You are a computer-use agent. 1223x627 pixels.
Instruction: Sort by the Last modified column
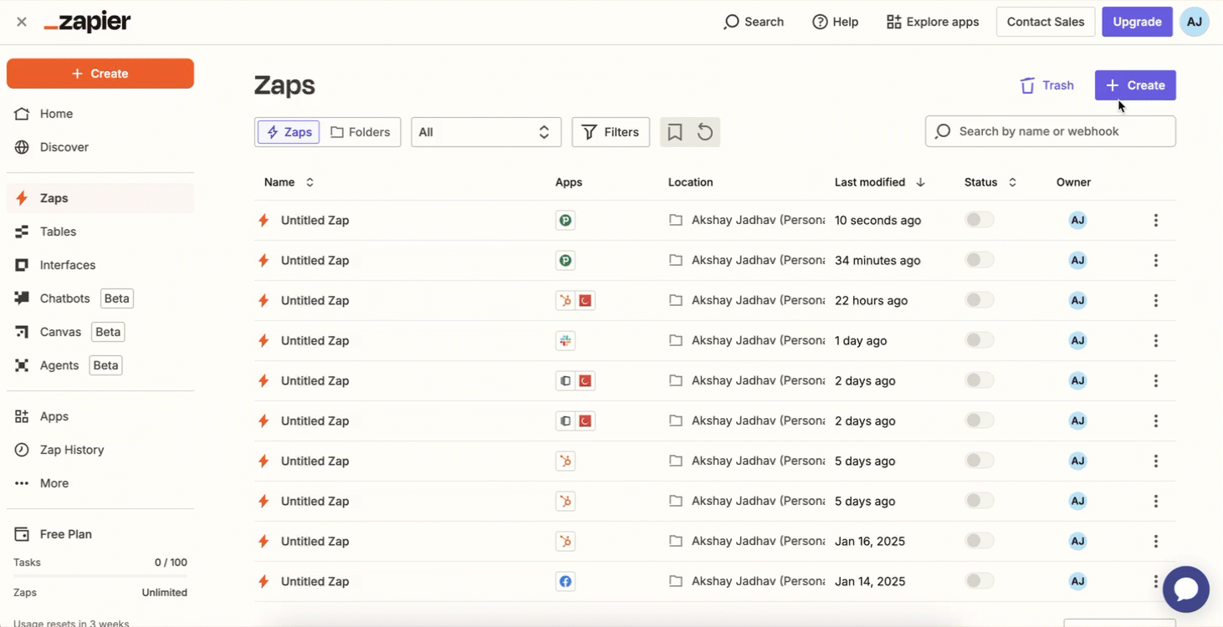pyautogui.click(x=879, y=182)
